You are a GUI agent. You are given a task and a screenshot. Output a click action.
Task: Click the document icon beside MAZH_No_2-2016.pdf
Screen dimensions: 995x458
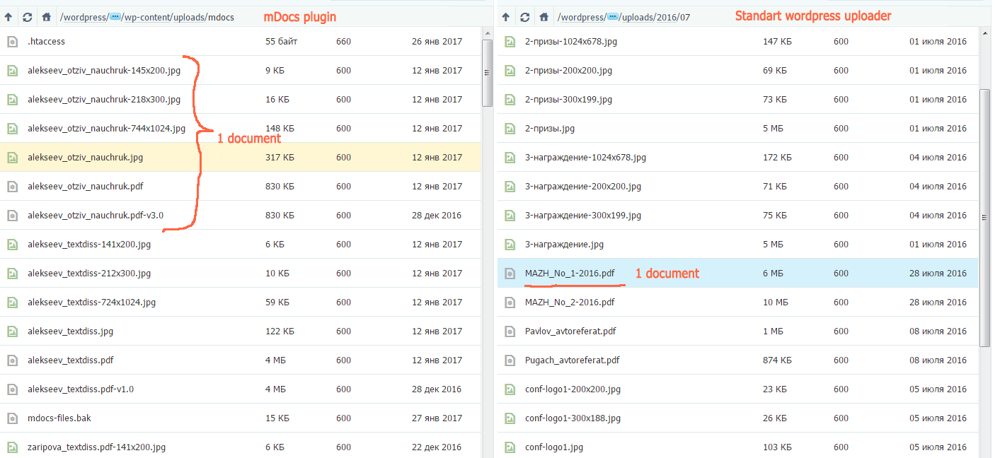510,302
